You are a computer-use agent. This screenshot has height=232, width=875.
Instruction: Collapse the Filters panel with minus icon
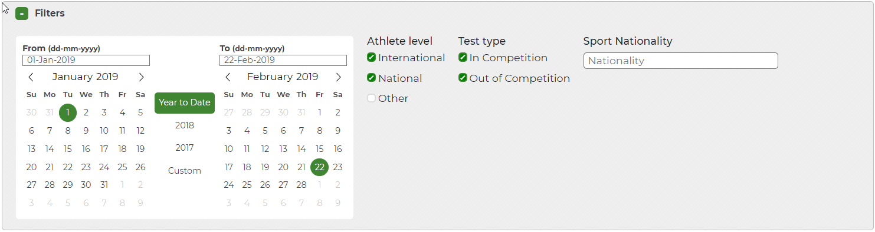point(22,14)
